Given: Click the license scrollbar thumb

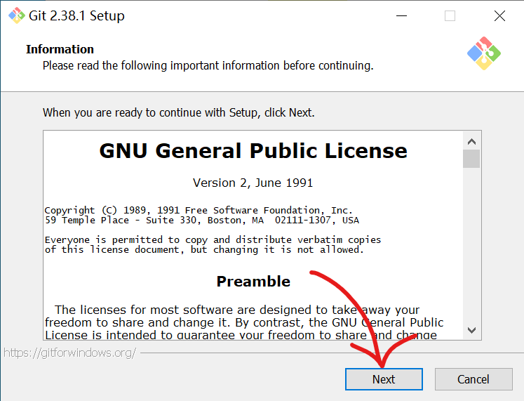Looking at the screenshot, I should (471, 159).
